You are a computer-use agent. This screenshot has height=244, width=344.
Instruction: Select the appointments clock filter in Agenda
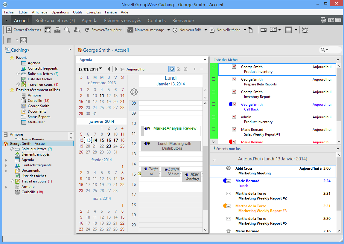click(172, 69)
